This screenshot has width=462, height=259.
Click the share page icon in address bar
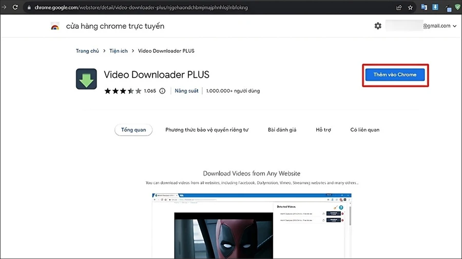click(399, 8)
